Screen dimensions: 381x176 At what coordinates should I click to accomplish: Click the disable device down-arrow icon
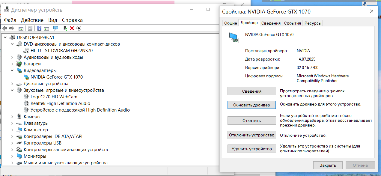point(79,28)
